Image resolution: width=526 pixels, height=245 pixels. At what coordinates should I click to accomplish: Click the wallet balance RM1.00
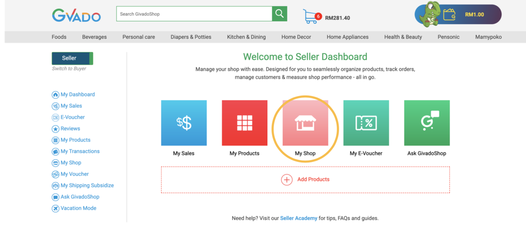474,14
